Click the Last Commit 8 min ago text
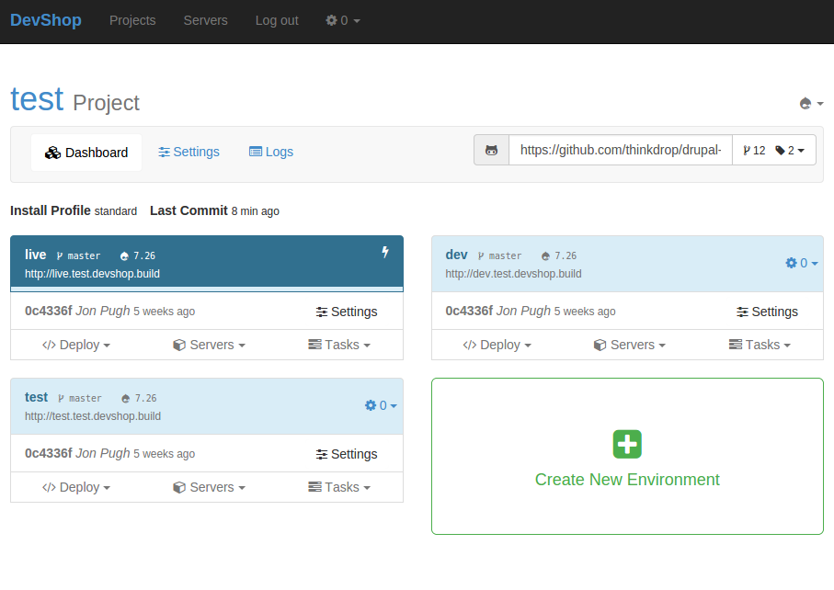834x590 pixels. click(x=214, y=211)
